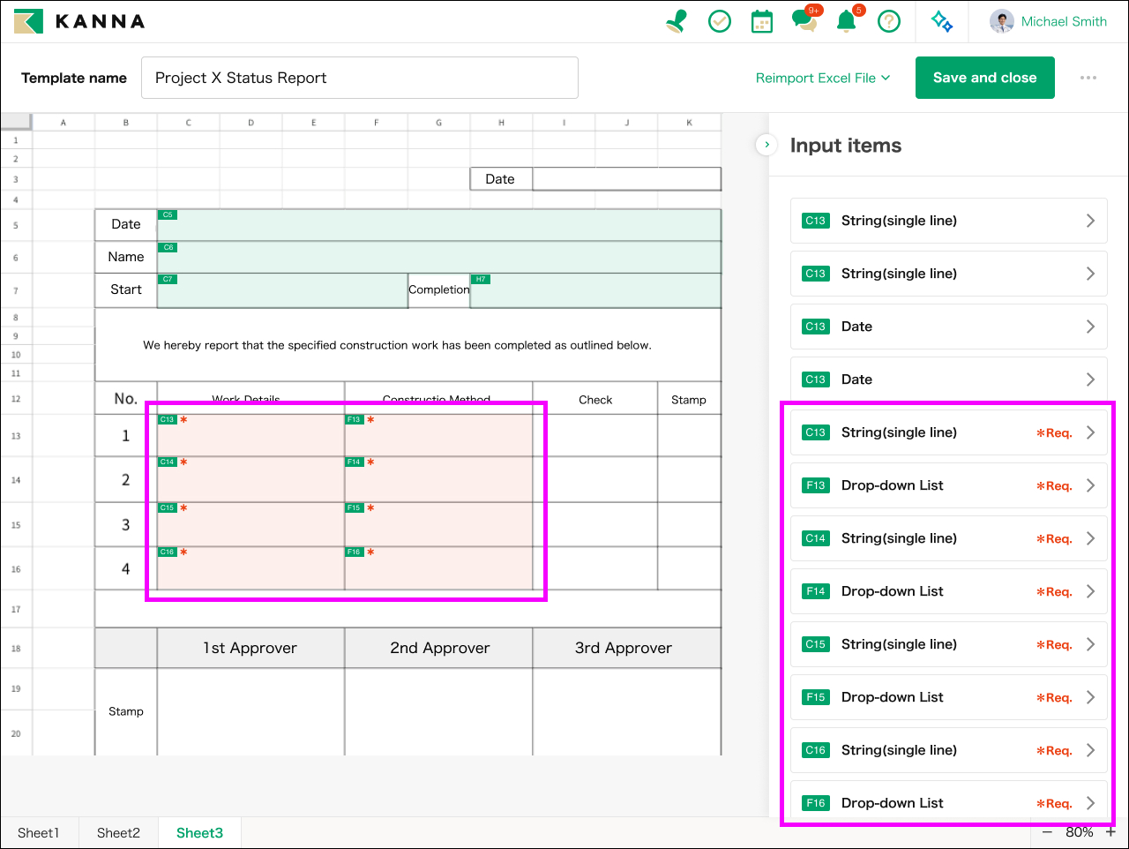The image size is (1129, 849).
Task: Open the Reimport Excel File dropdown
Action: click(x=822, y=78)
